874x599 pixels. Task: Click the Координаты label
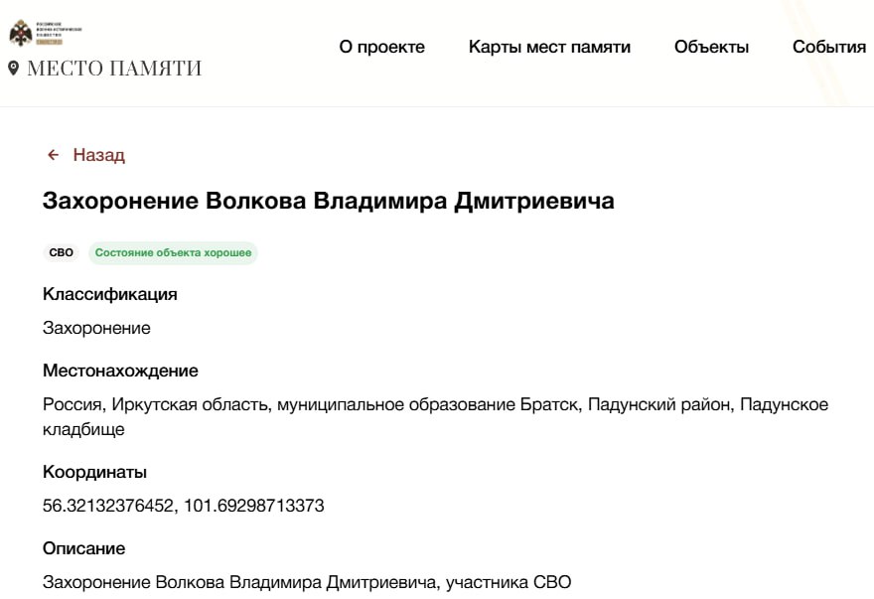94,472
